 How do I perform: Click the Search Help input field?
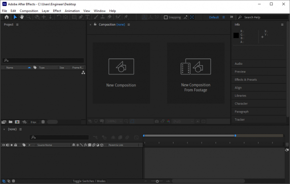[x=262, y=17]
